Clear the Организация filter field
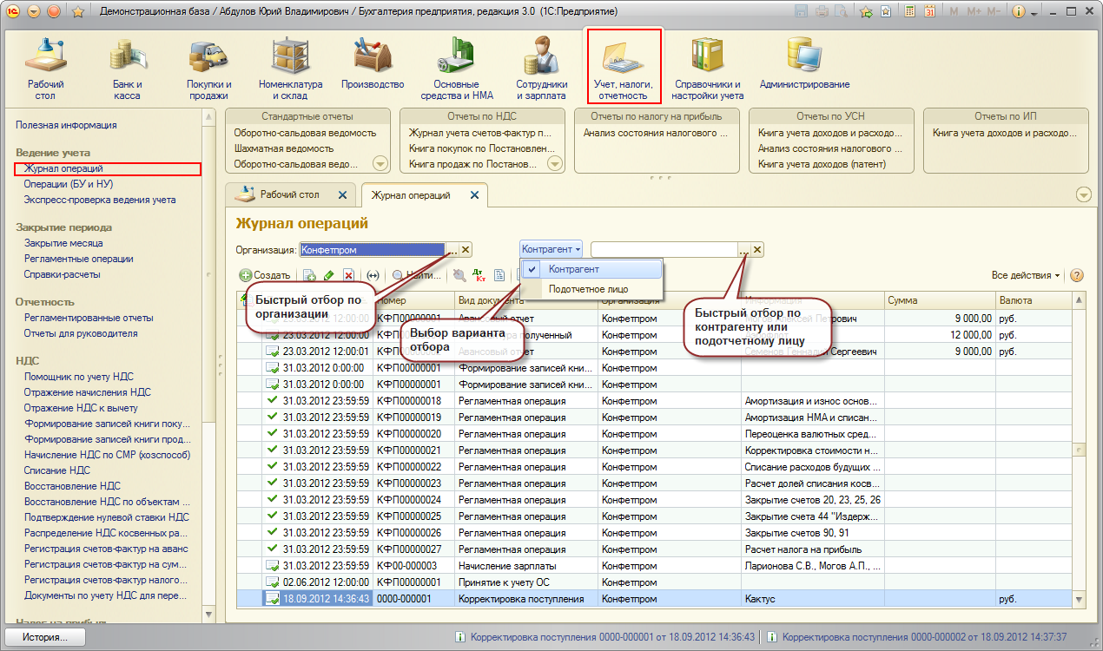The height and width of the screenshot is (651, 1103). click(466, 250)
